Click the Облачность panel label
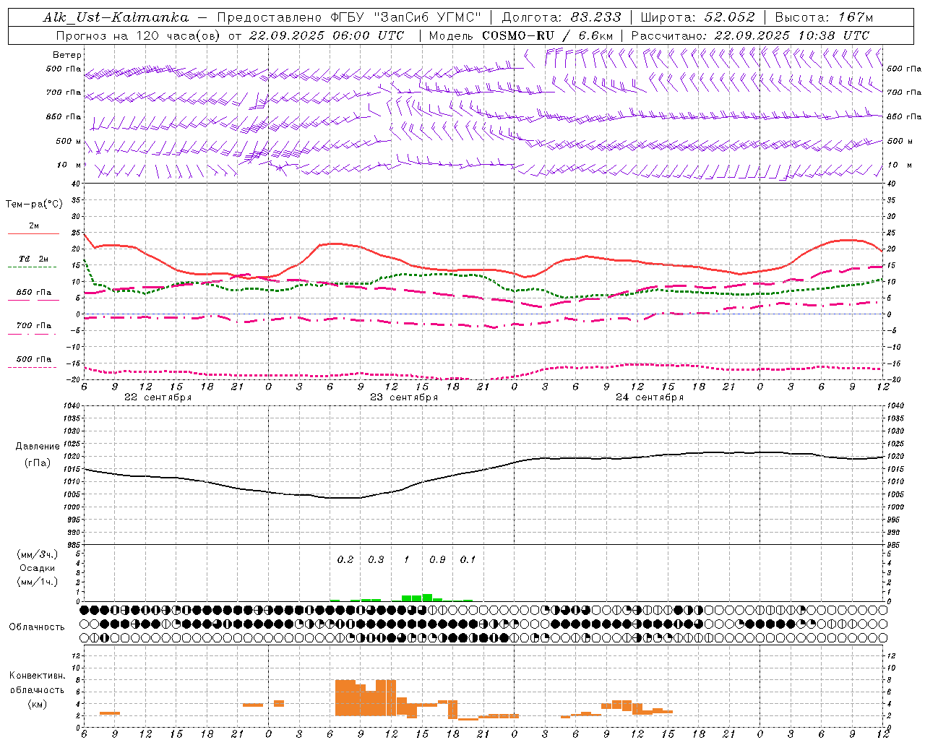This screenshot has width=925, height=740. click(37, 627)
